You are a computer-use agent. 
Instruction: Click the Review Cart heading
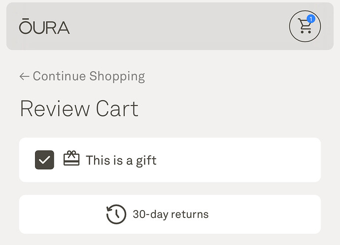[79, 108]
